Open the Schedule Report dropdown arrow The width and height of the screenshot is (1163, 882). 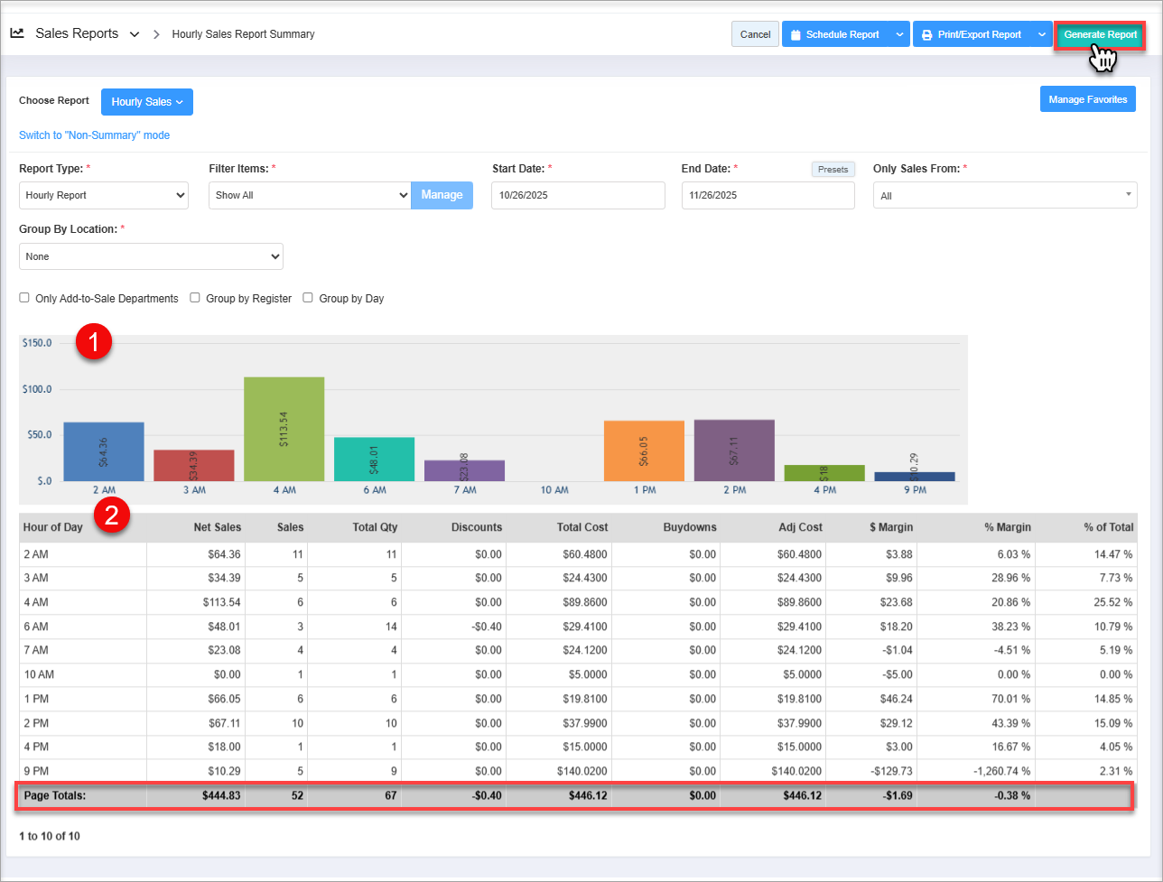898,35
